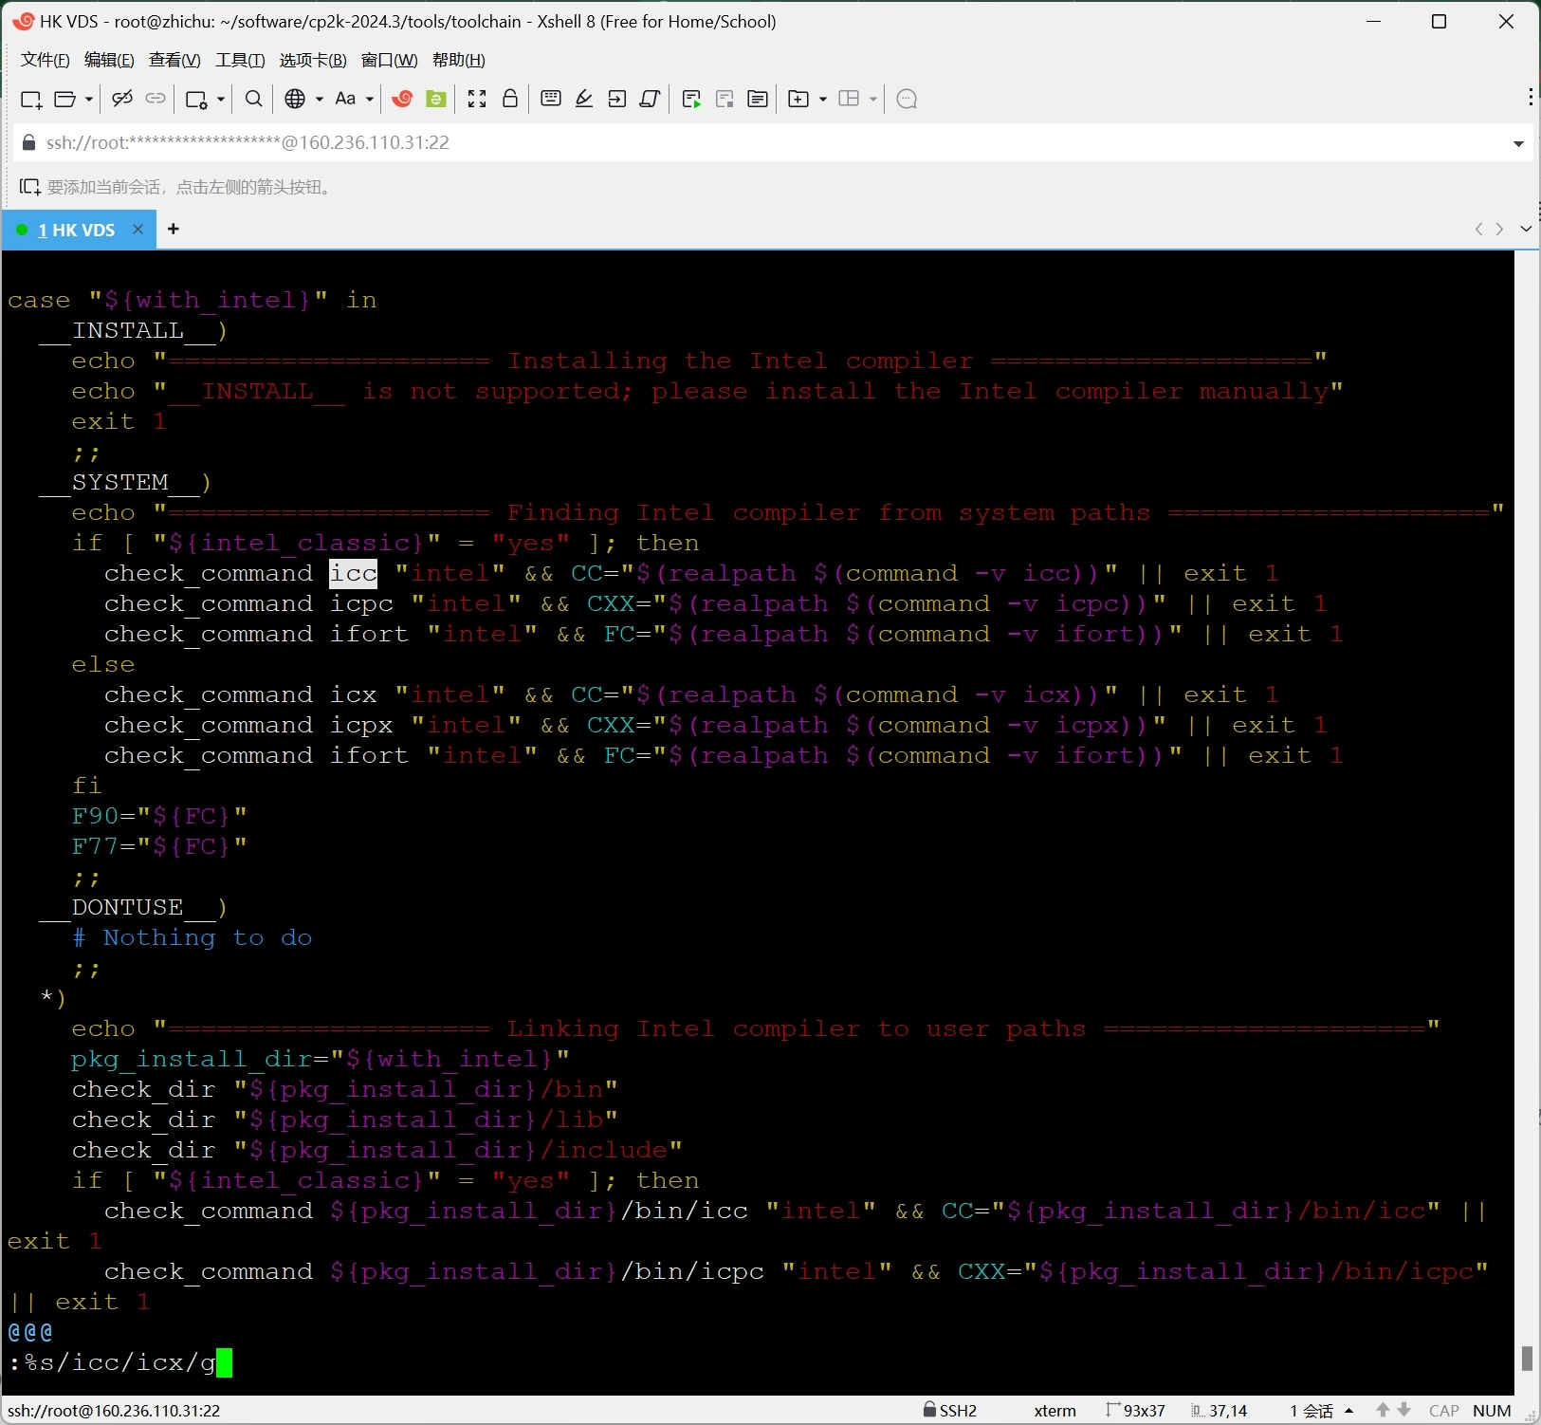This screenshot has height=1425, width=1541.
Task: Expand the Encoding globe dropdown arrow
Action: click(320, 100)
